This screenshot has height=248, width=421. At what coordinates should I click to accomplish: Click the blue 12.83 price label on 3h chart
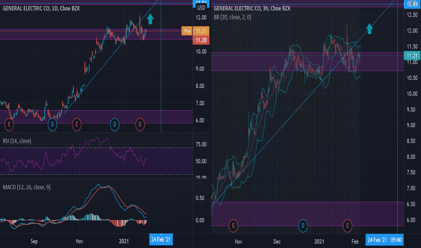click(412, 5)
